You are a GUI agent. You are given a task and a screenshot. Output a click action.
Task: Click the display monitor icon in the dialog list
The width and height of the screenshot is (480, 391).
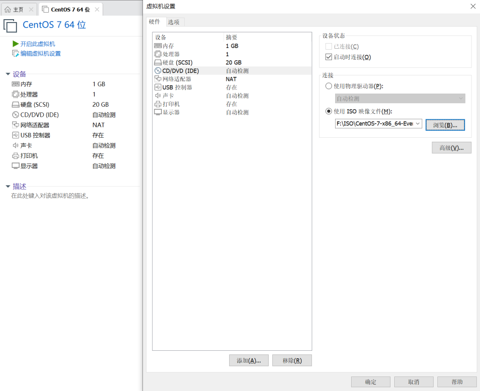pos(157,112)
